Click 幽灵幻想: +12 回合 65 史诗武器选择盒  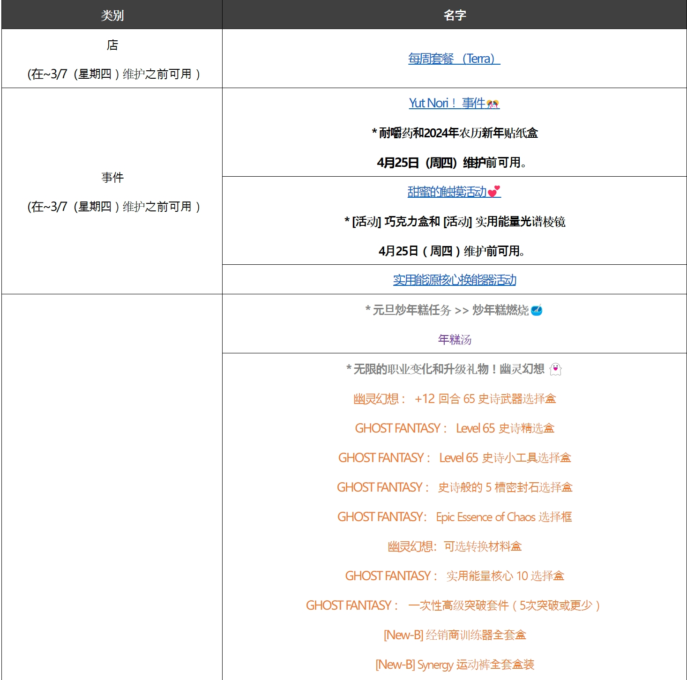pos(455,399)
